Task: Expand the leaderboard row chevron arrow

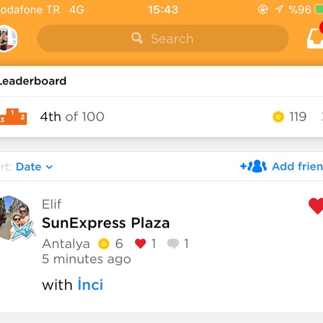Action: pos(321,117)
